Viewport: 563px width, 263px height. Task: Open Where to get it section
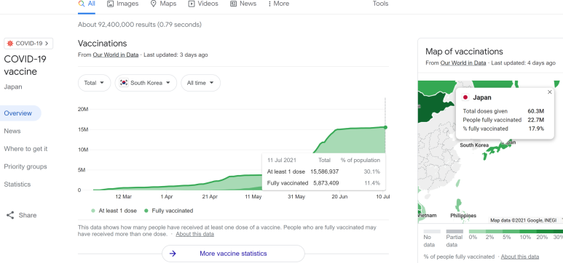(25, 149)
